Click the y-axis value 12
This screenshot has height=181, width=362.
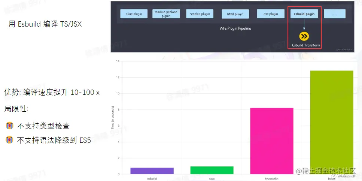coord(118,78)
